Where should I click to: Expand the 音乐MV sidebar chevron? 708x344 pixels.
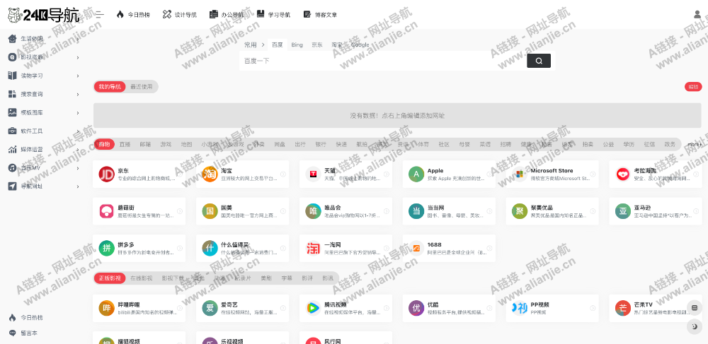78,168
